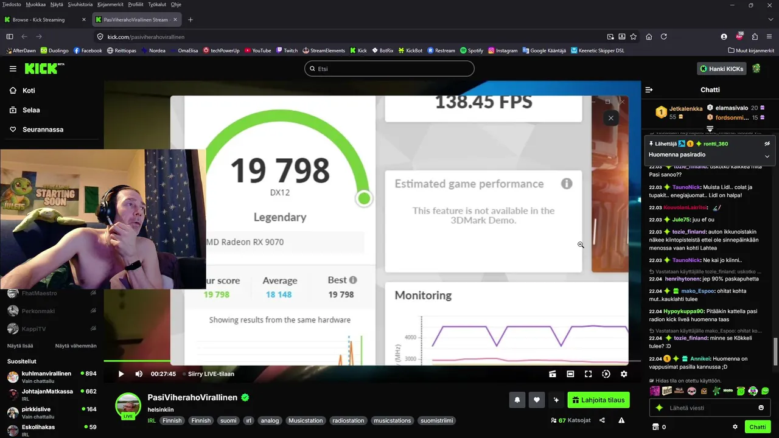Click the Hanki KICKs button

point(722,69)
